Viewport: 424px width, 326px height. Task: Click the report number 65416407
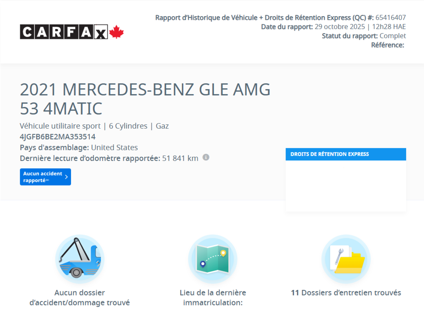coord(390,17)
